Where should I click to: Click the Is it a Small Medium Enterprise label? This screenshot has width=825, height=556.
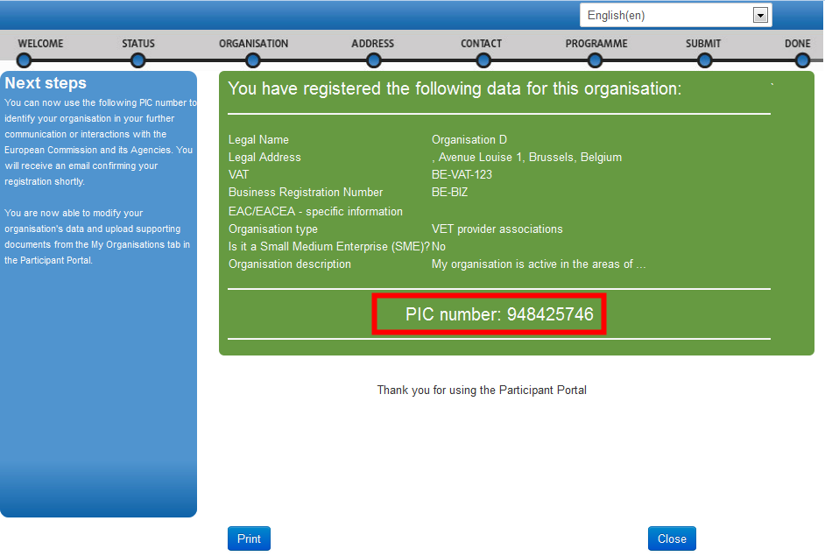pos(328,247)
